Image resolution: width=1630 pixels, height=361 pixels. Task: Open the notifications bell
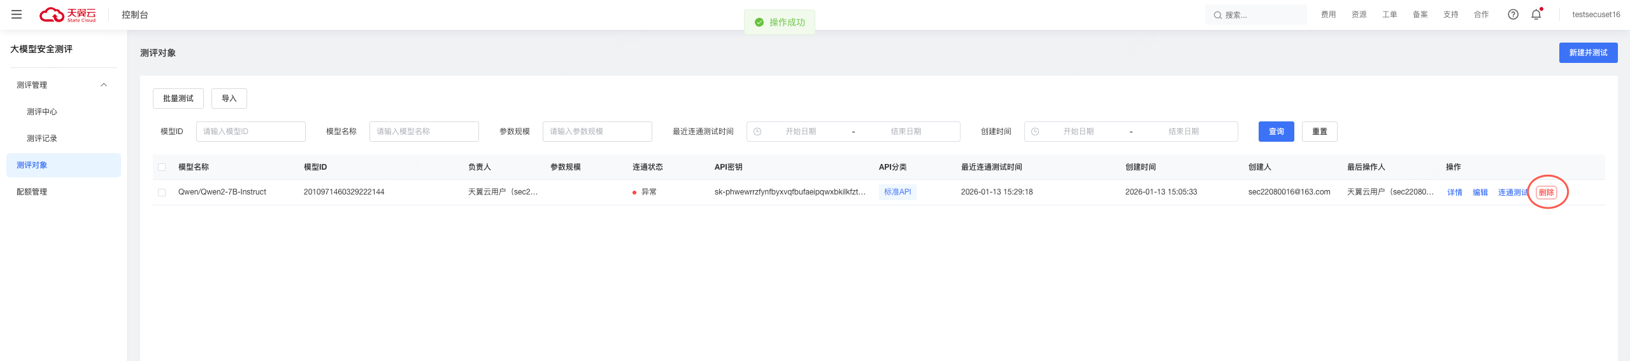pyautogui.click(x=1536, y=15)
